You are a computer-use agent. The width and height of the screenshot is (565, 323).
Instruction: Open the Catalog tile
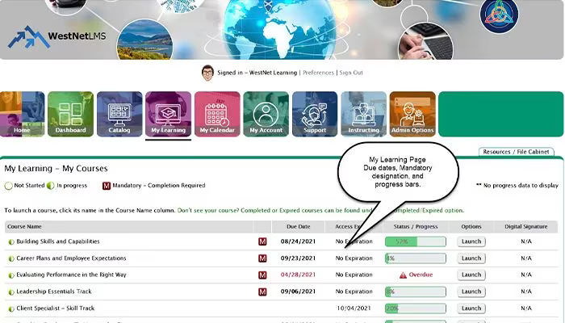coord(119,114)
